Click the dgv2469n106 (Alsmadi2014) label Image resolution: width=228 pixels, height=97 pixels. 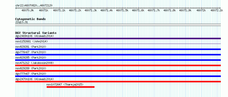pyautogui.click(x=35, y=36)
